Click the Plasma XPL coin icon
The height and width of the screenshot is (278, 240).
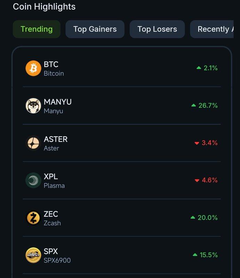coord(33,180)
